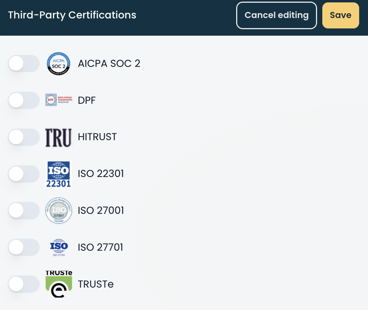
Task: Switch on the ISO 27001 certification
Action: 24,211
